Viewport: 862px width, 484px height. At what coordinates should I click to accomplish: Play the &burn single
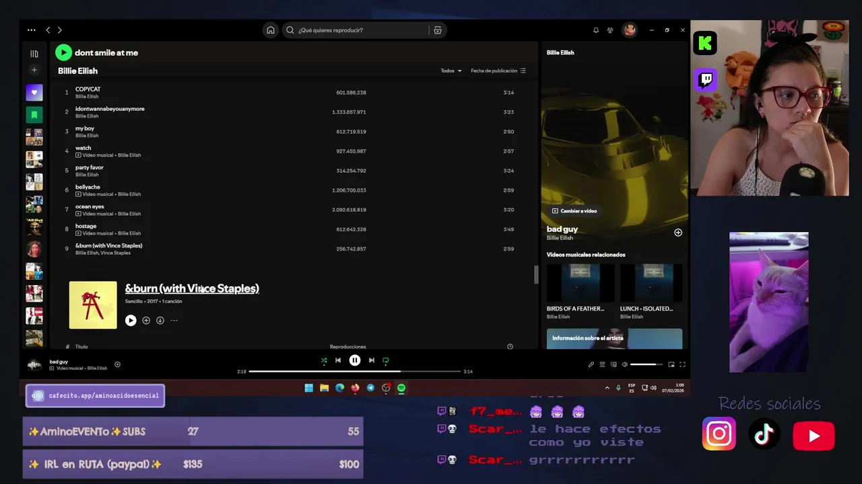(131, 321)
